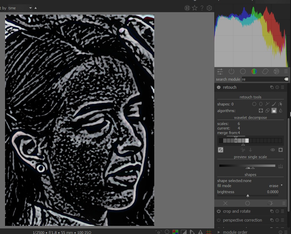Expand the module order section

pyautogui.click(x=219, y=232)
